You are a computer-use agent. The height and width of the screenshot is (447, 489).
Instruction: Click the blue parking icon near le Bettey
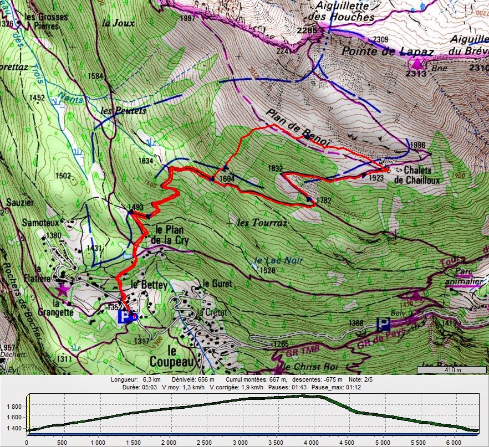click(125, 317)
